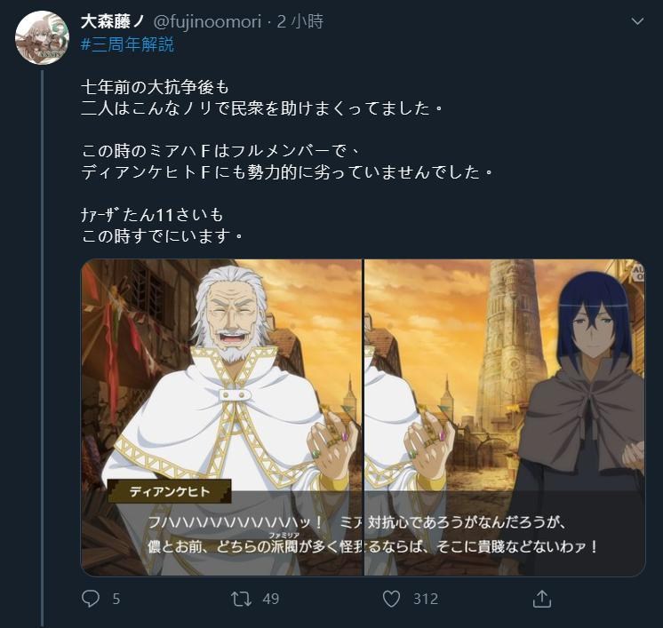Open the 大森藤ノ display name link
The image size is (663, 628).
(113, 21)
